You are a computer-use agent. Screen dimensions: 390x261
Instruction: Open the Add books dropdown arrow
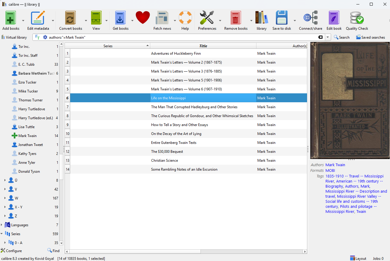coord(23,21)
